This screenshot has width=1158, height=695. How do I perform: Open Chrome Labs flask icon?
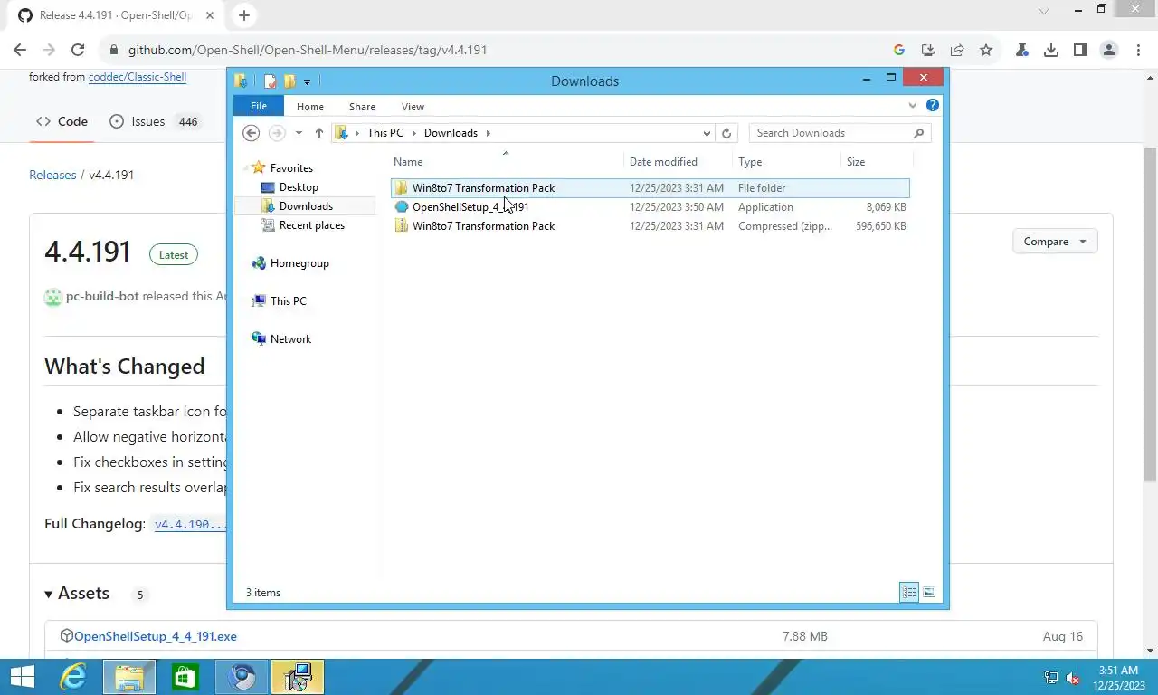pyautogui.click(x=1022, y=50)
